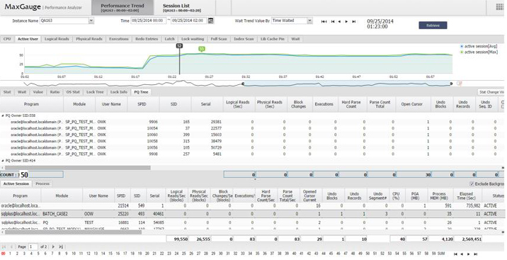This screenshot has width=507, height=260.
Task: Select the BATCH_CASE2 session row
Action: pyautogui.click(x=252, y=214)
